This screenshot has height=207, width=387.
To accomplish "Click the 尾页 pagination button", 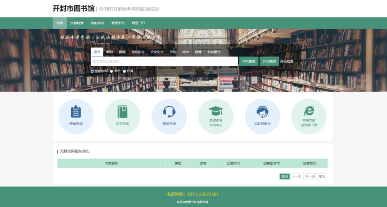I will point(322,177).
